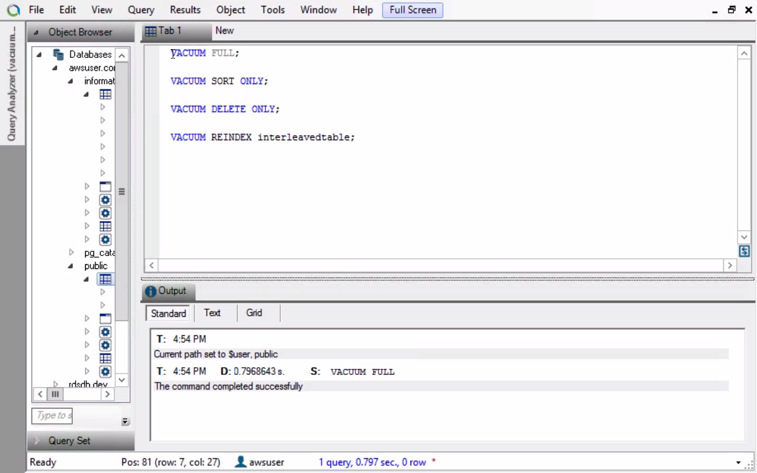The width and height of the screenshot is (757, 473).
Task: Toggle the Full Screen button
Action: [413, 10]
